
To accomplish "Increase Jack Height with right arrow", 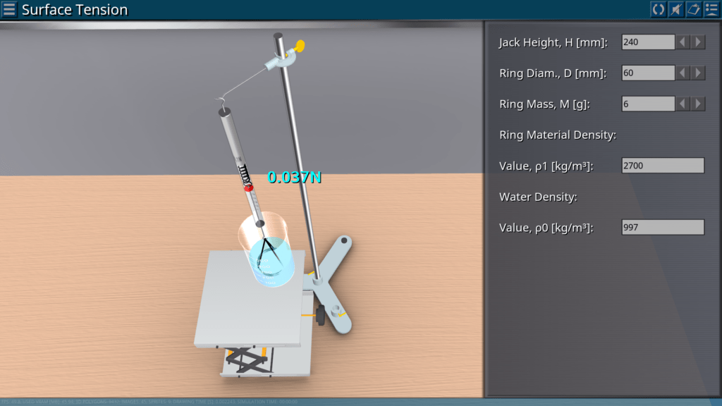I will (698, 42).
